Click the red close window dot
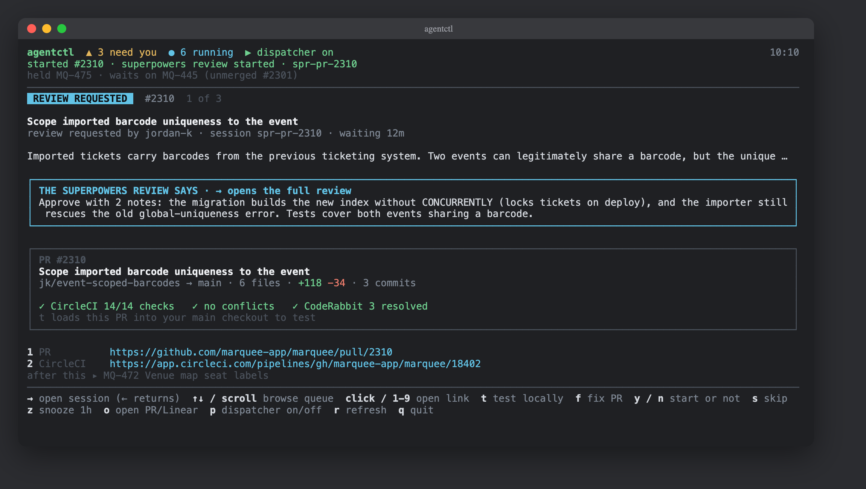Viewport: 866px width, 489px height. [x=32, y=29]
